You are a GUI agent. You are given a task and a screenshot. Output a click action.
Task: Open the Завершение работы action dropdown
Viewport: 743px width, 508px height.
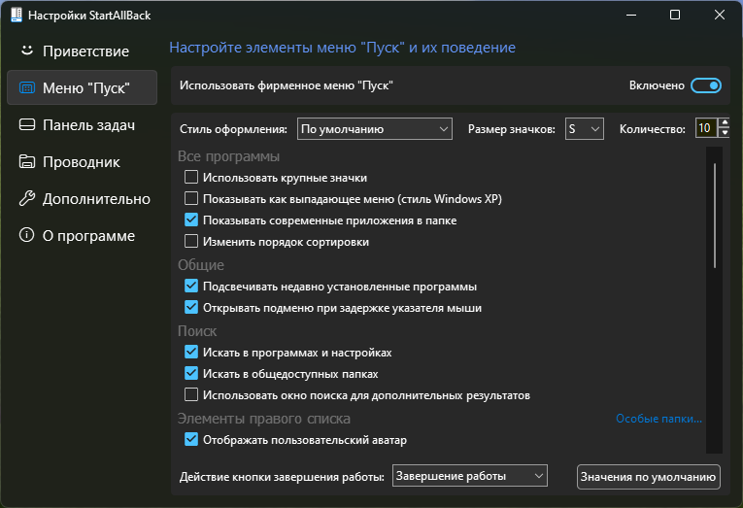(470, 475)
